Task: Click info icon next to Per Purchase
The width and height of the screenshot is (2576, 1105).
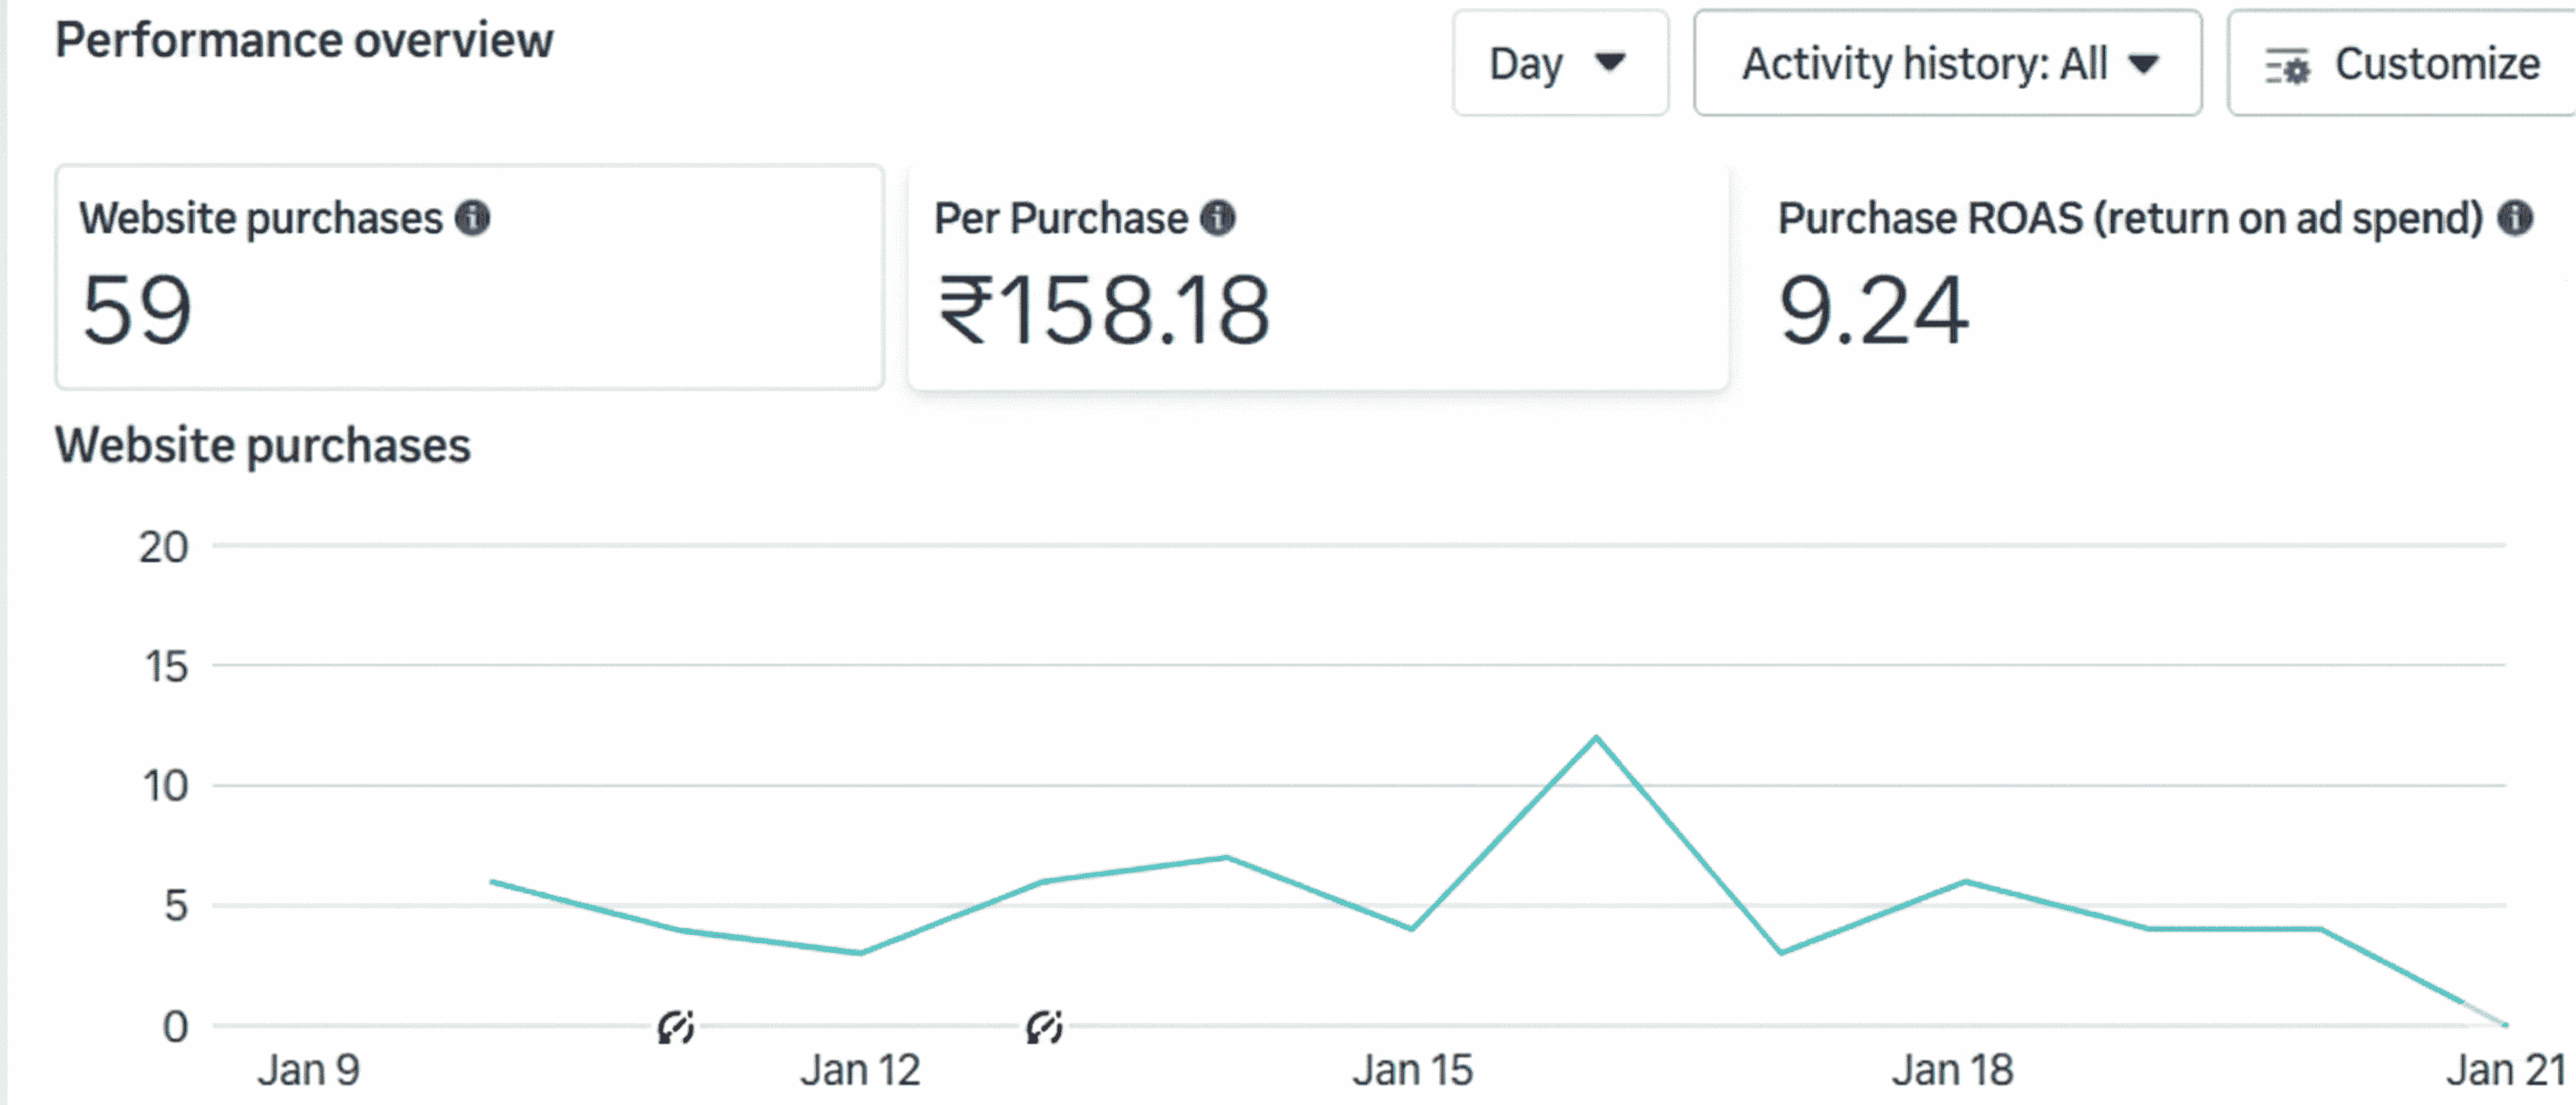Action: pyautogui.click(x=1217, y=218)
